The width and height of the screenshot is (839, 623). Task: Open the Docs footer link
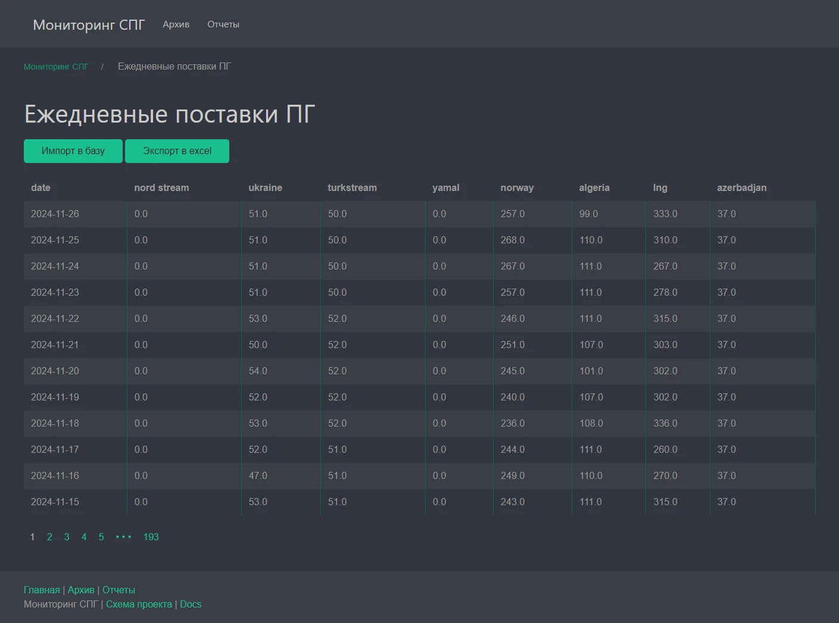click(x=191, y=604)
